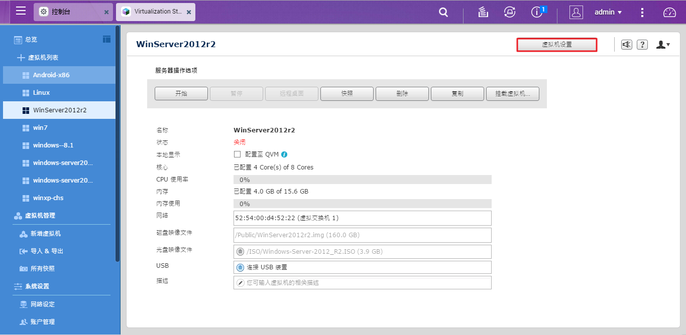Click the overview layout icon beside 总览
This screenshot has height=335, width=686.
pos(106,39)
